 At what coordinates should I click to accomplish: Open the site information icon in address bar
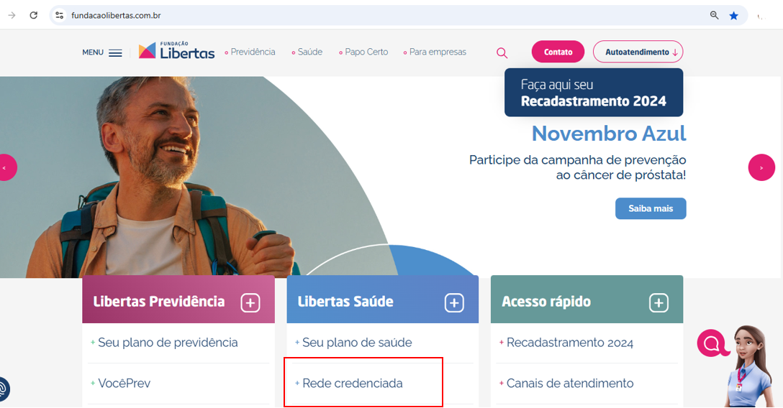click(x=60, y=15)
